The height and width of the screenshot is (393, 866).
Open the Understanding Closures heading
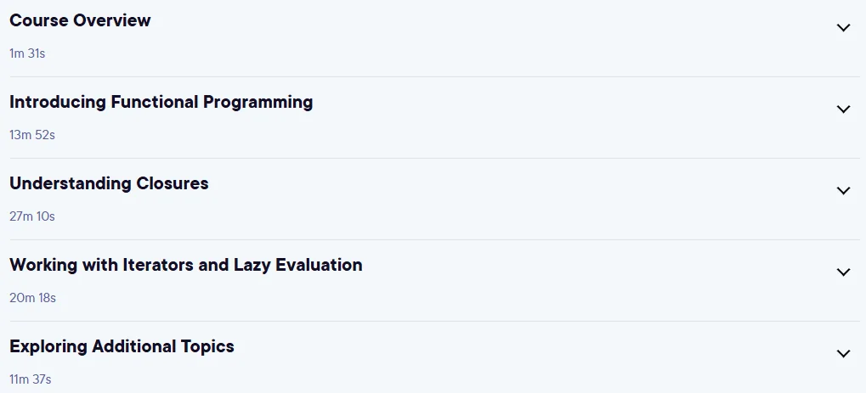109,183
